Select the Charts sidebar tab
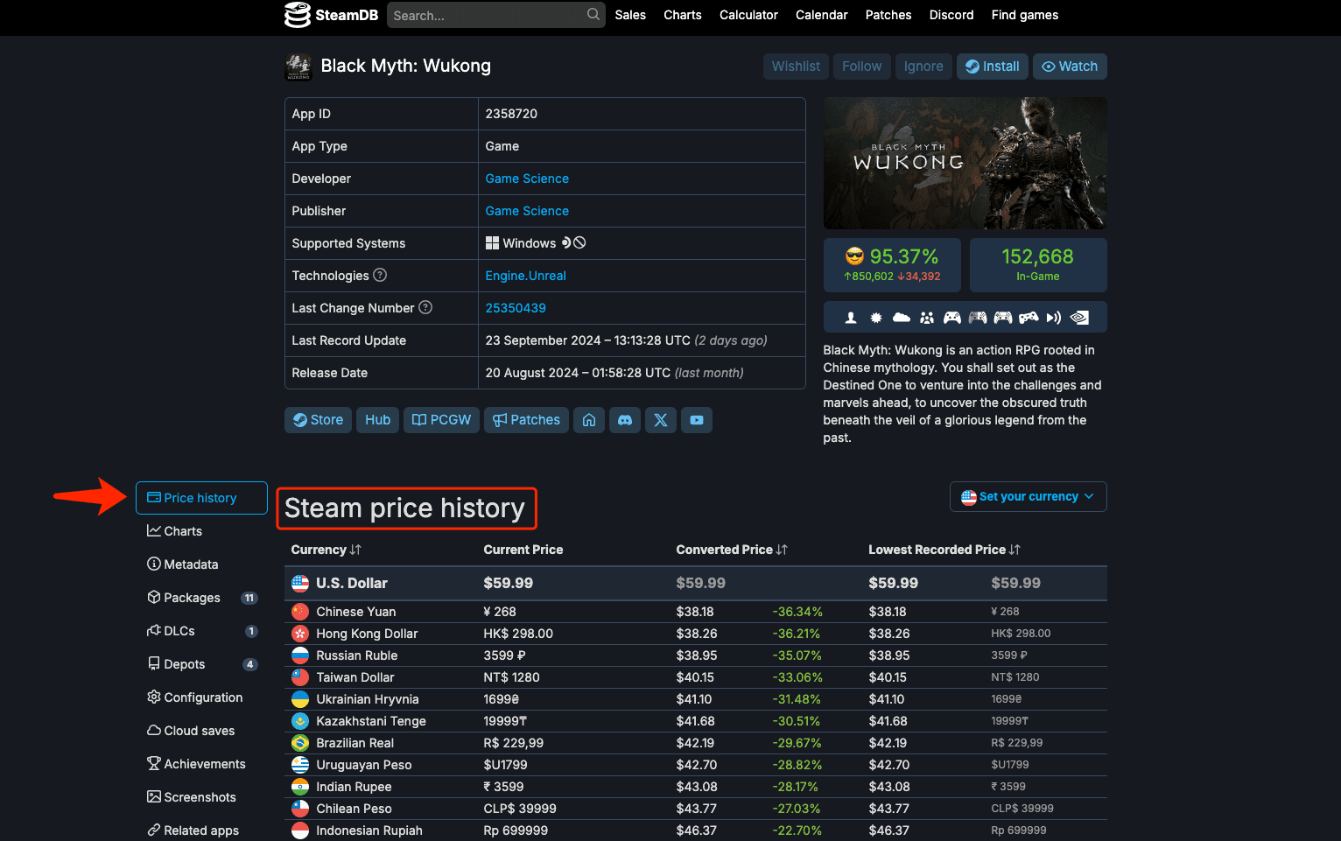The width and height of the screenshot is (1341, 841). 201,531
